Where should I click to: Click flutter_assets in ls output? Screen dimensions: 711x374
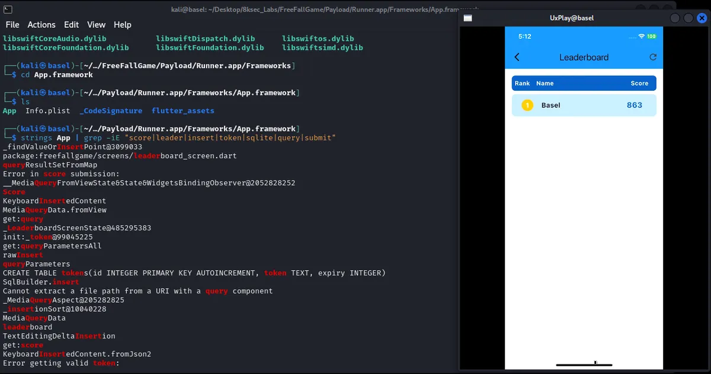(183, 111)
